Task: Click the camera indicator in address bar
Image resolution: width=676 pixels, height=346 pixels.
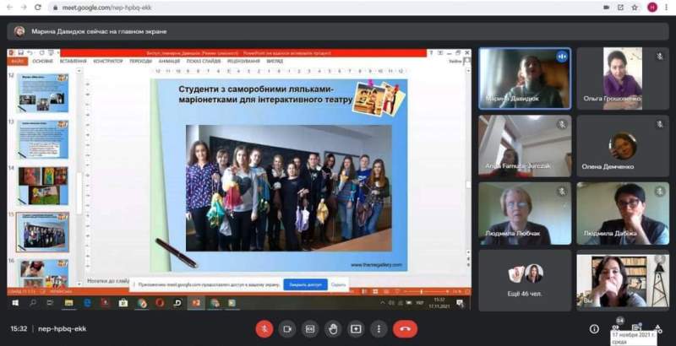Action: coord(606,8)
